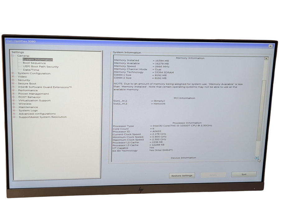289x218 pixels.
Task: Click the System Information scrollbar thumb
Action: [262, 111]
